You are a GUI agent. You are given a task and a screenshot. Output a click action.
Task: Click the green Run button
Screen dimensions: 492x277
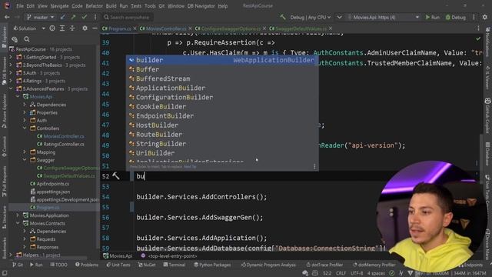(432, 17)
